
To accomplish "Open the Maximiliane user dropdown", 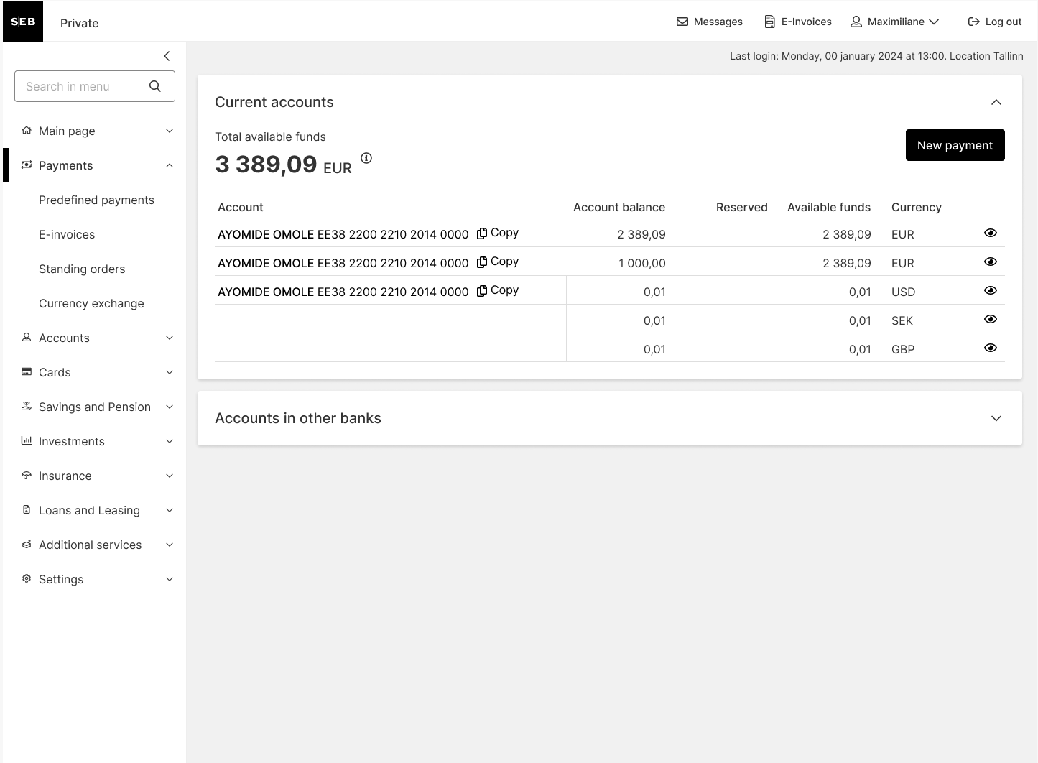I will coord(895,22).
